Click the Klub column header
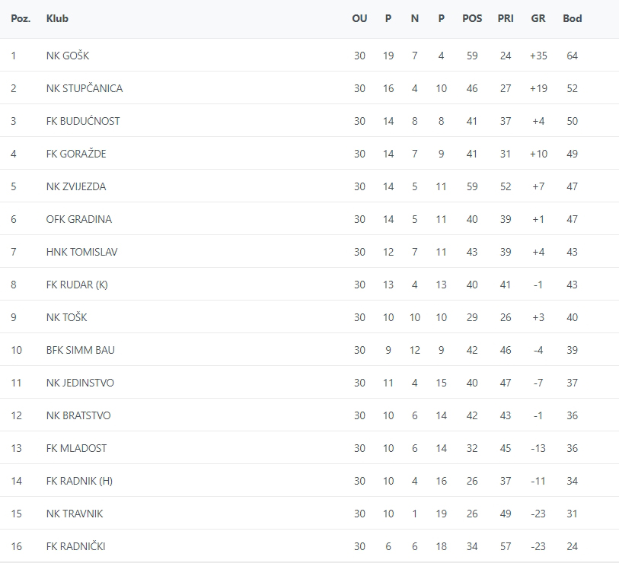 pos(57,18)
